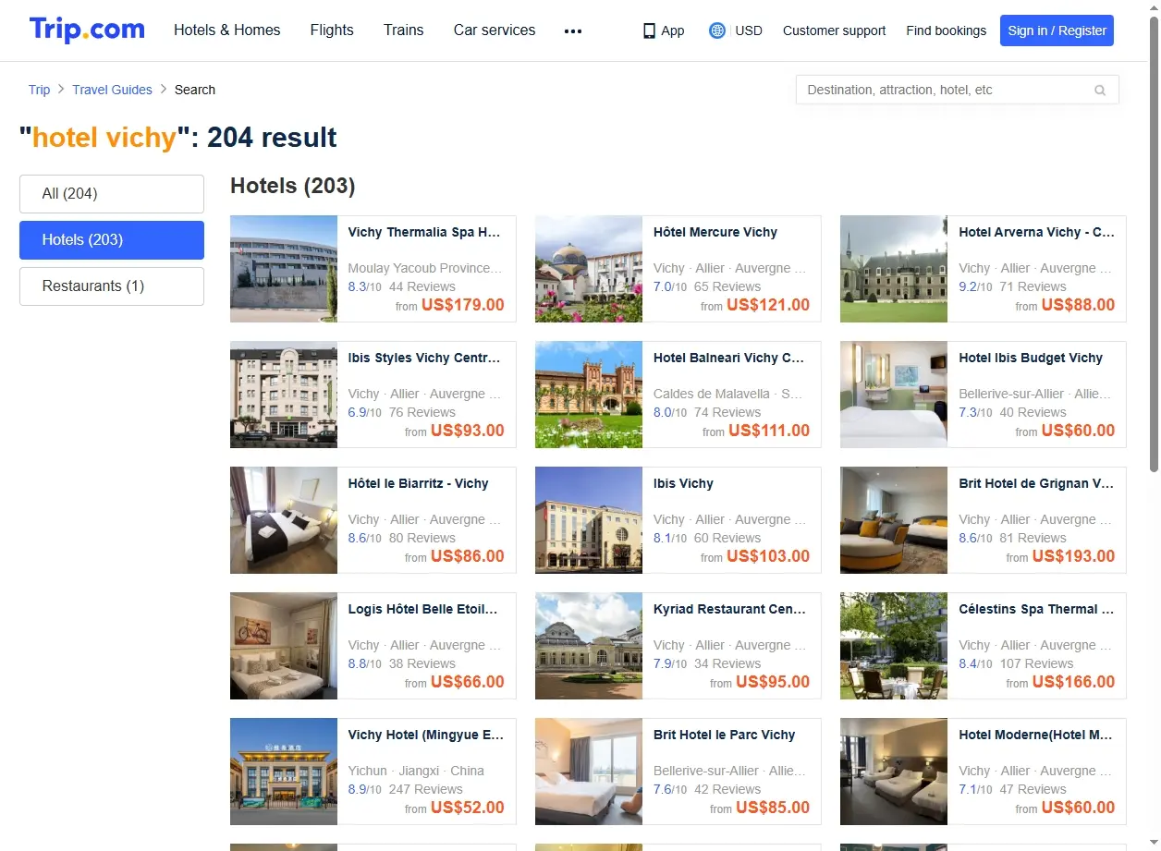Click the US$179.00 price
Screen dimensions: 1161x851
(463, 305)
